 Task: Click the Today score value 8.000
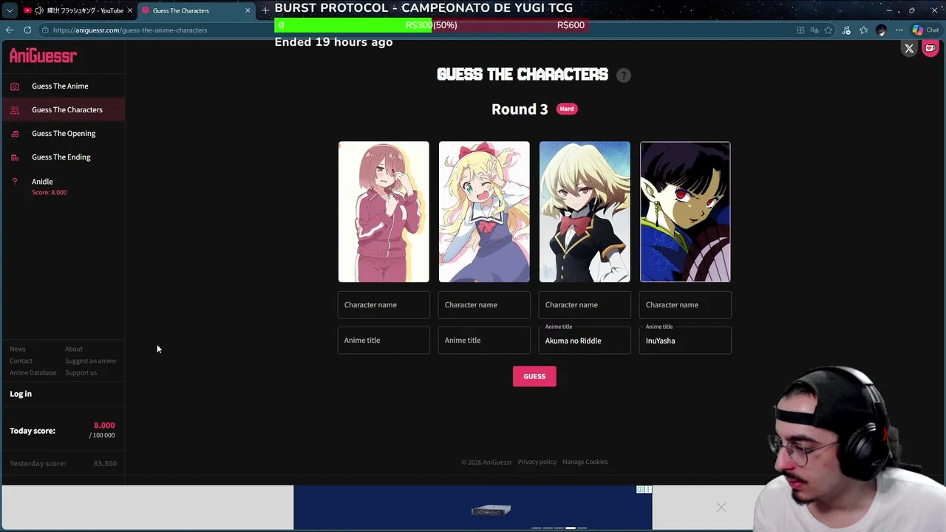pos(104,425)
